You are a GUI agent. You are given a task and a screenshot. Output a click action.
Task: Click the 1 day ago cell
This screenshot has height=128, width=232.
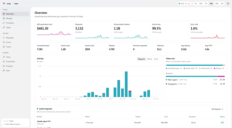(x=89, y=123)
